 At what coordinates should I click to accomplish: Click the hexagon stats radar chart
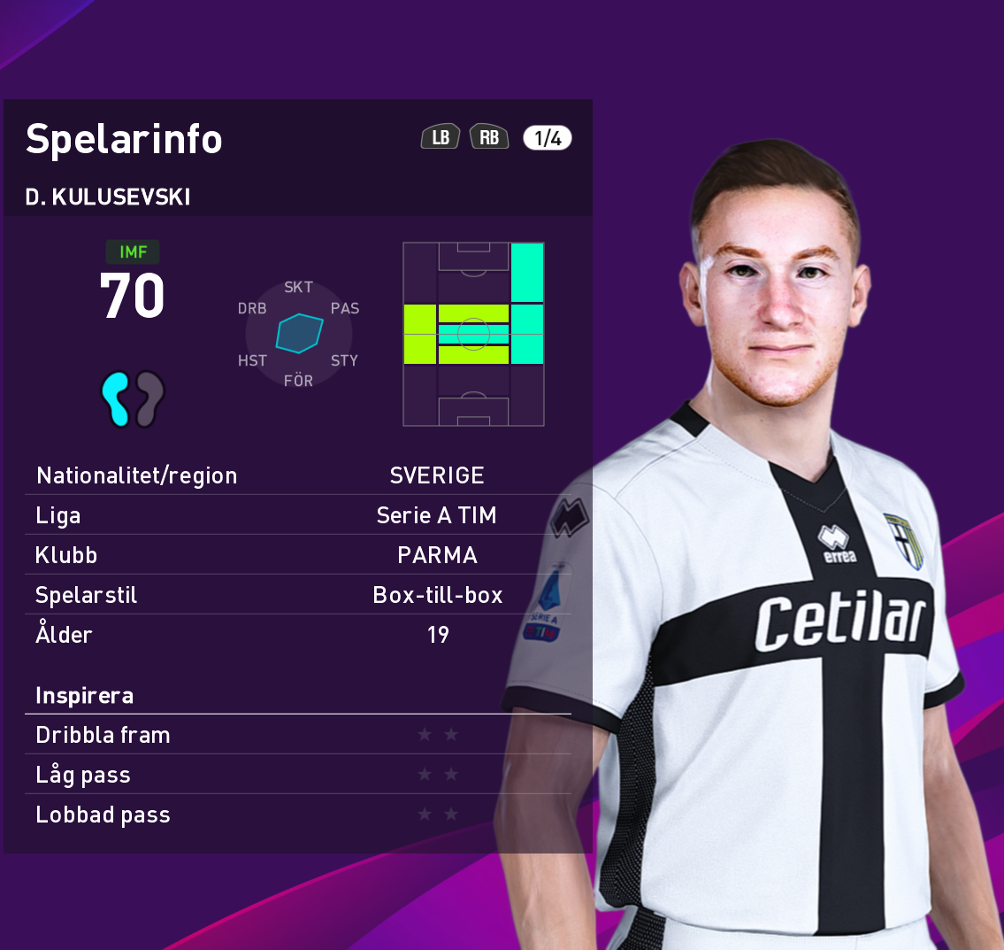[x=299, y=334]
